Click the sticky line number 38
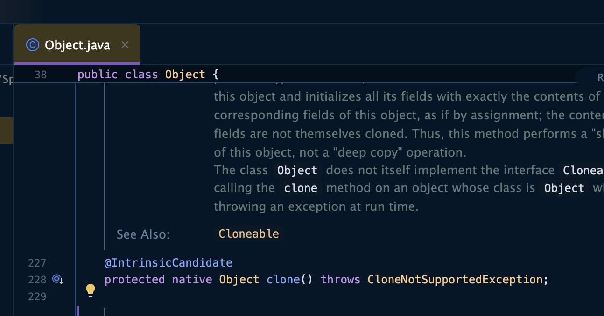This screenshot has width=604, height=316. (41, 75)
